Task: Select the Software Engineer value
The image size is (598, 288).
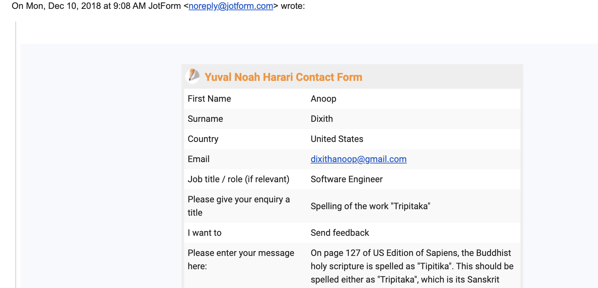Action: coord(346,179)
